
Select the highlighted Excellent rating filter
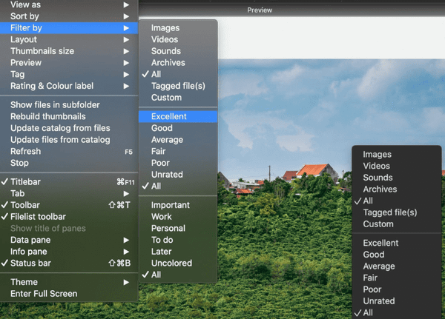pos(178,117)
